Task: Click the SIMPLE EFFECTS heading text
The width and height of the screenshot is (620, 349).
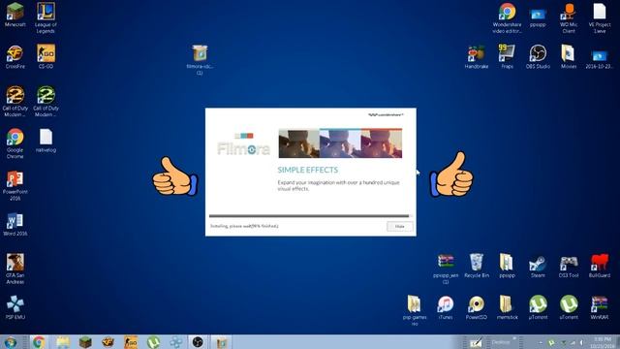Action: coord(308,170)
